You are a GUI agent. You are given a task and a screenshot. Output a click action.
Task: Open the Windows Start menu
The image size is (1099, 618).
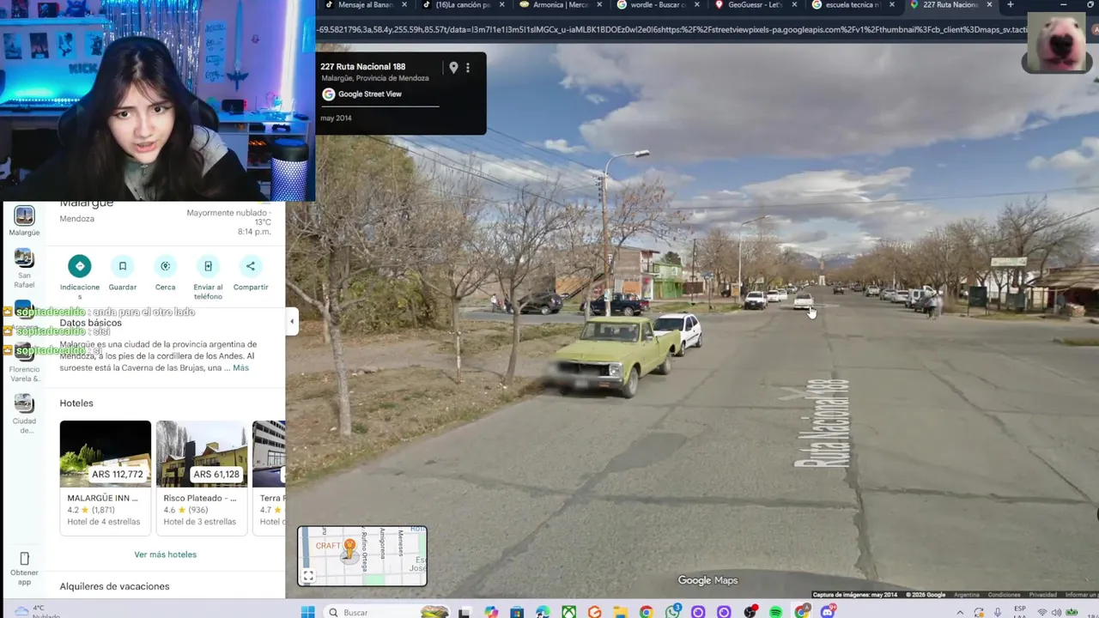pyautogui.click(x=307, y=612)
